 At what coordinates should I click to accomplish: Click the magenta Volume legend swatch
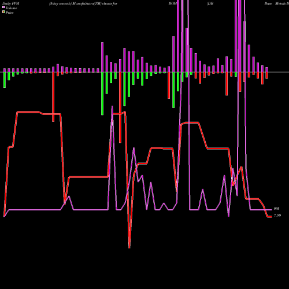[3, 8]
